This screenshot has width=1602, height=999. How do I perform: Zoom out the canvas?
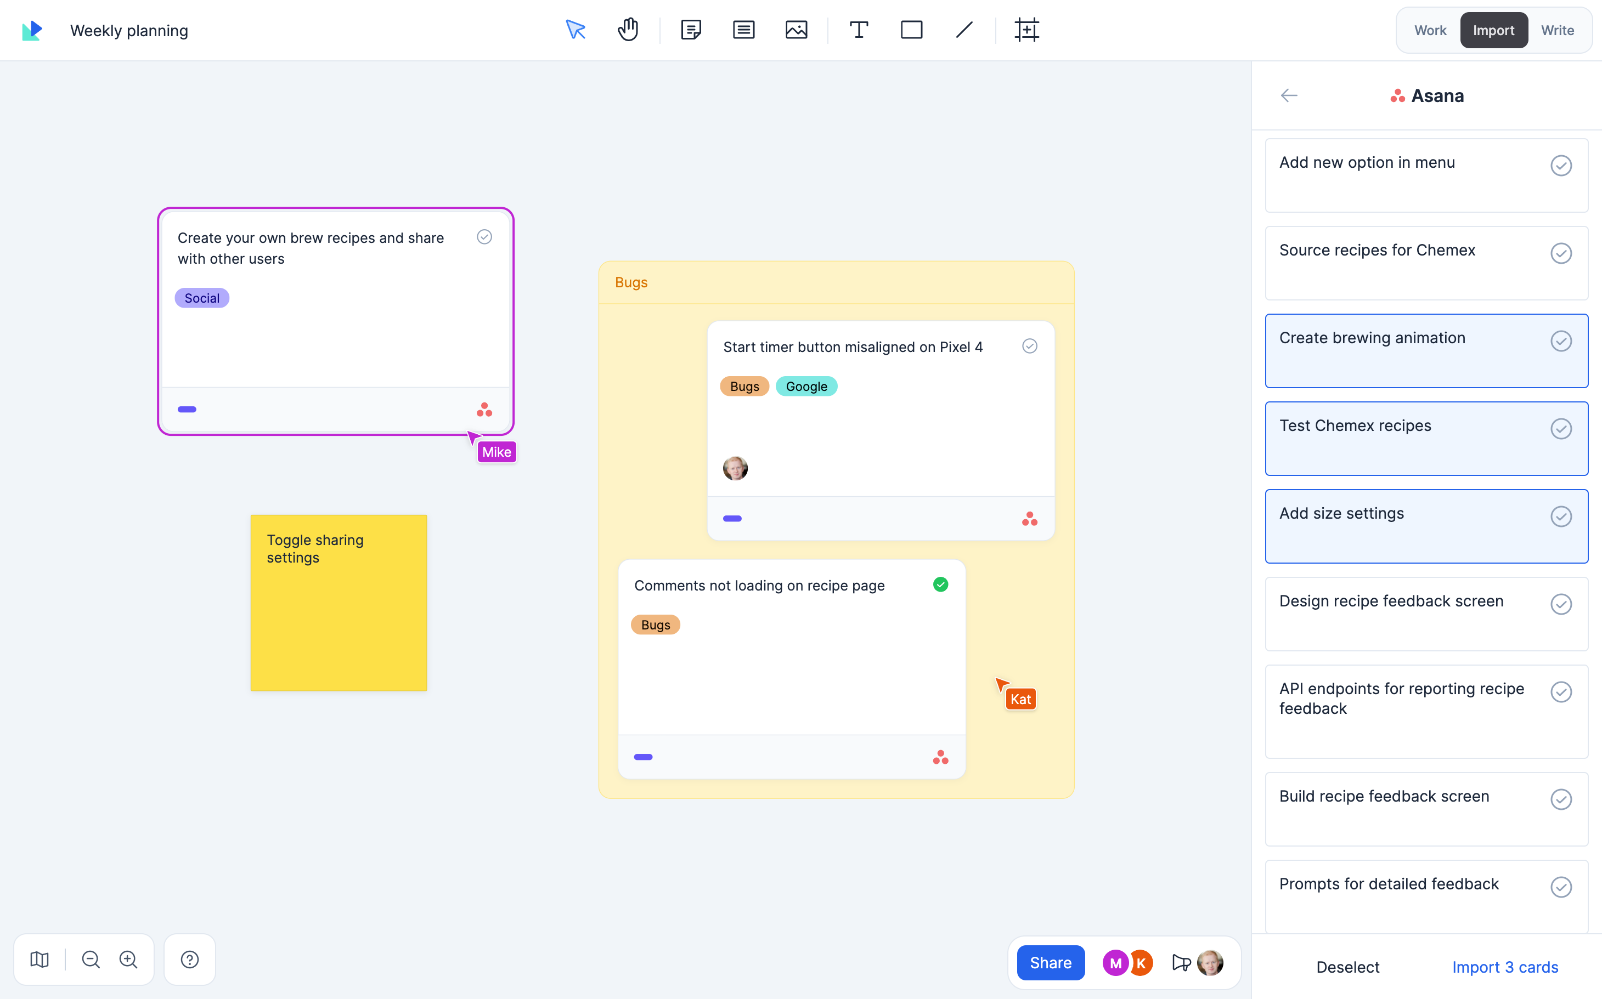click(x=91, y=960)
